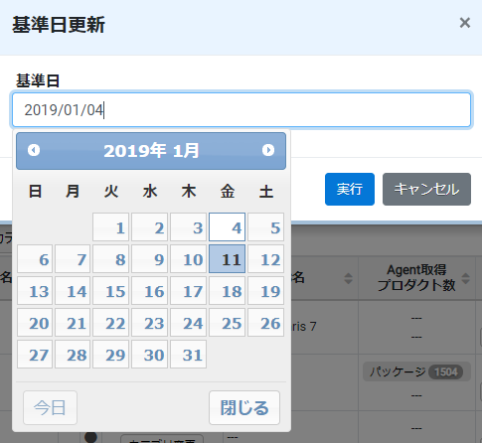Click the パッケージ 1504 badge
Image resolution: width=482 pixels, height=443 pixels.
[x=416, y=371]
